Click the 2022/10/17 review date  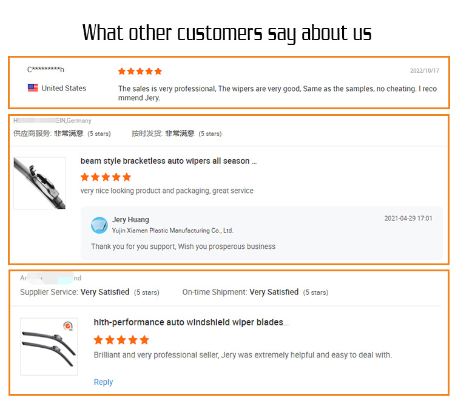click(425, 70)
